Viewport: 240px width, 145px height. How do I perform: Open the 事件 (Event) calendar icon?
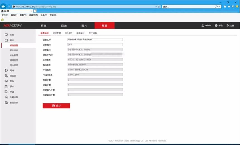pyautogui.click(x=6, y=86)
